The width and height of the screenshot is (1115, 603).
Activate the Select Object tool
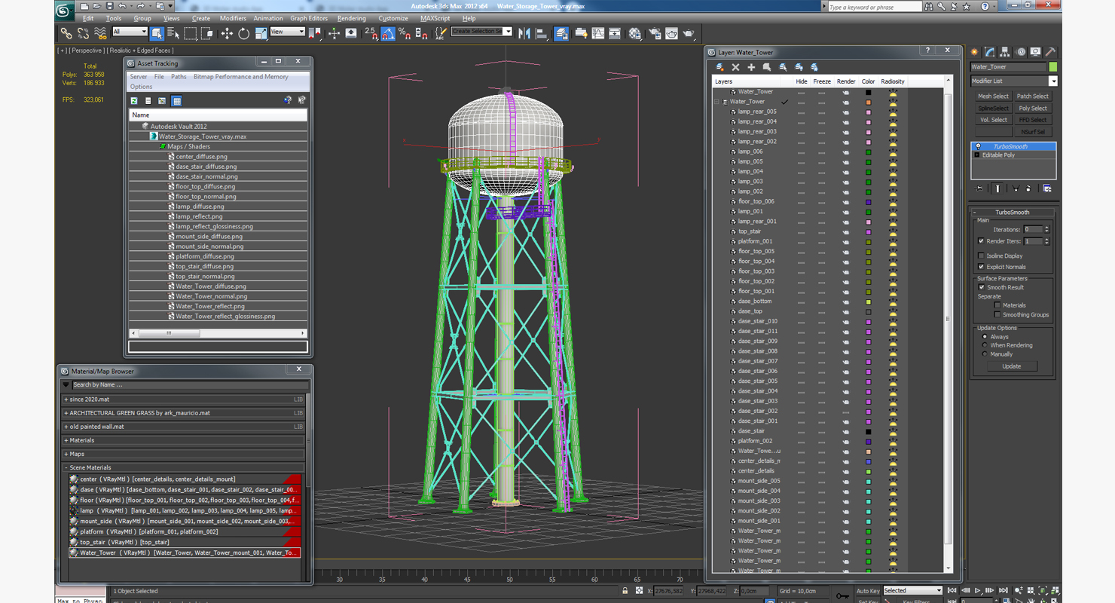point(157,34)
